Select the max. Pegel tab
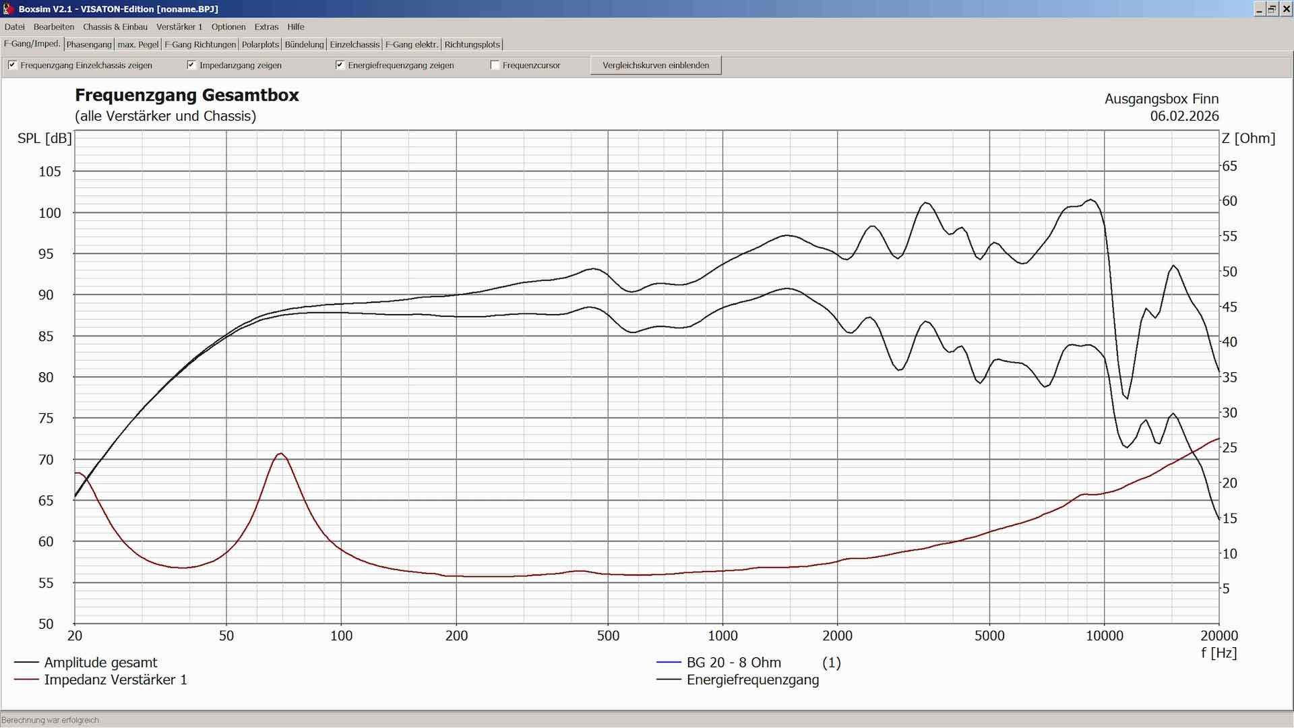 click(138, 44)
